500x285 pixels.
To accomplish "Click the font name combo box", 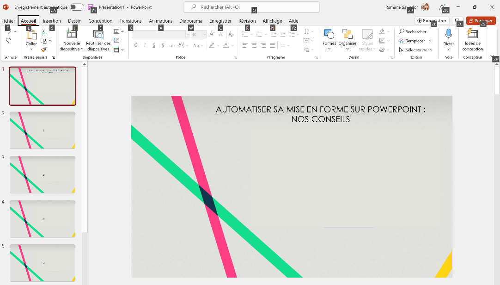I will click(161, 34).
